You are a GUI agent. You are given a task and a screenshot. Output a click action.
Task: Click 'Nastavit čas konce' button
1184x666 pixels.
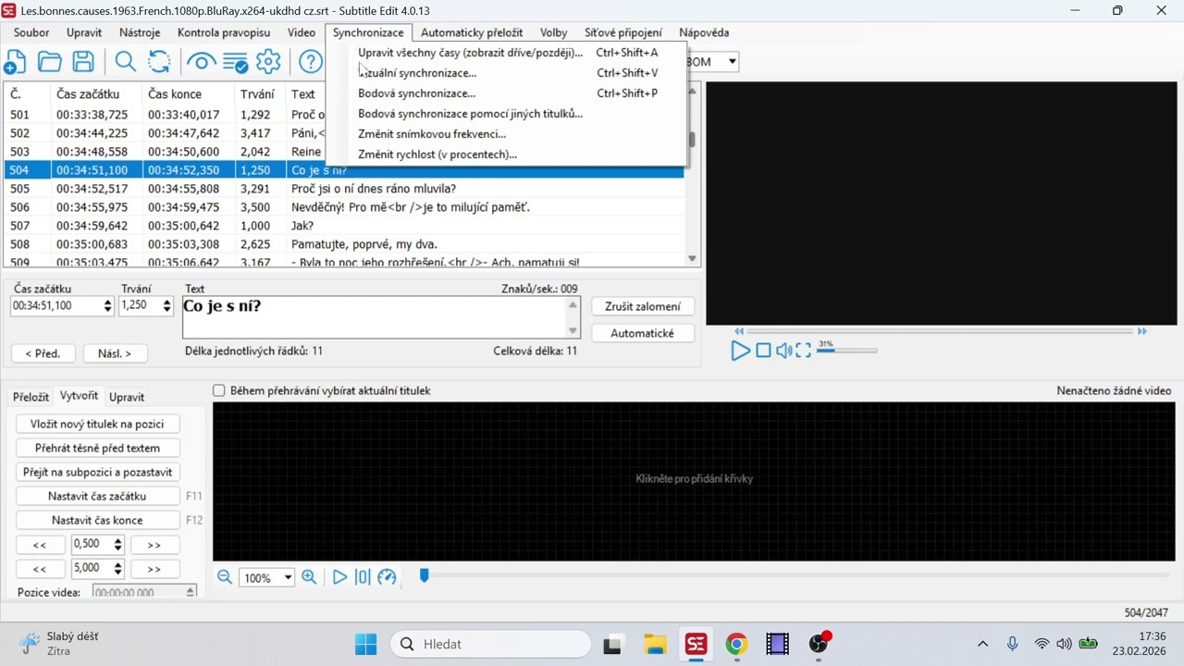click(97, 520)
